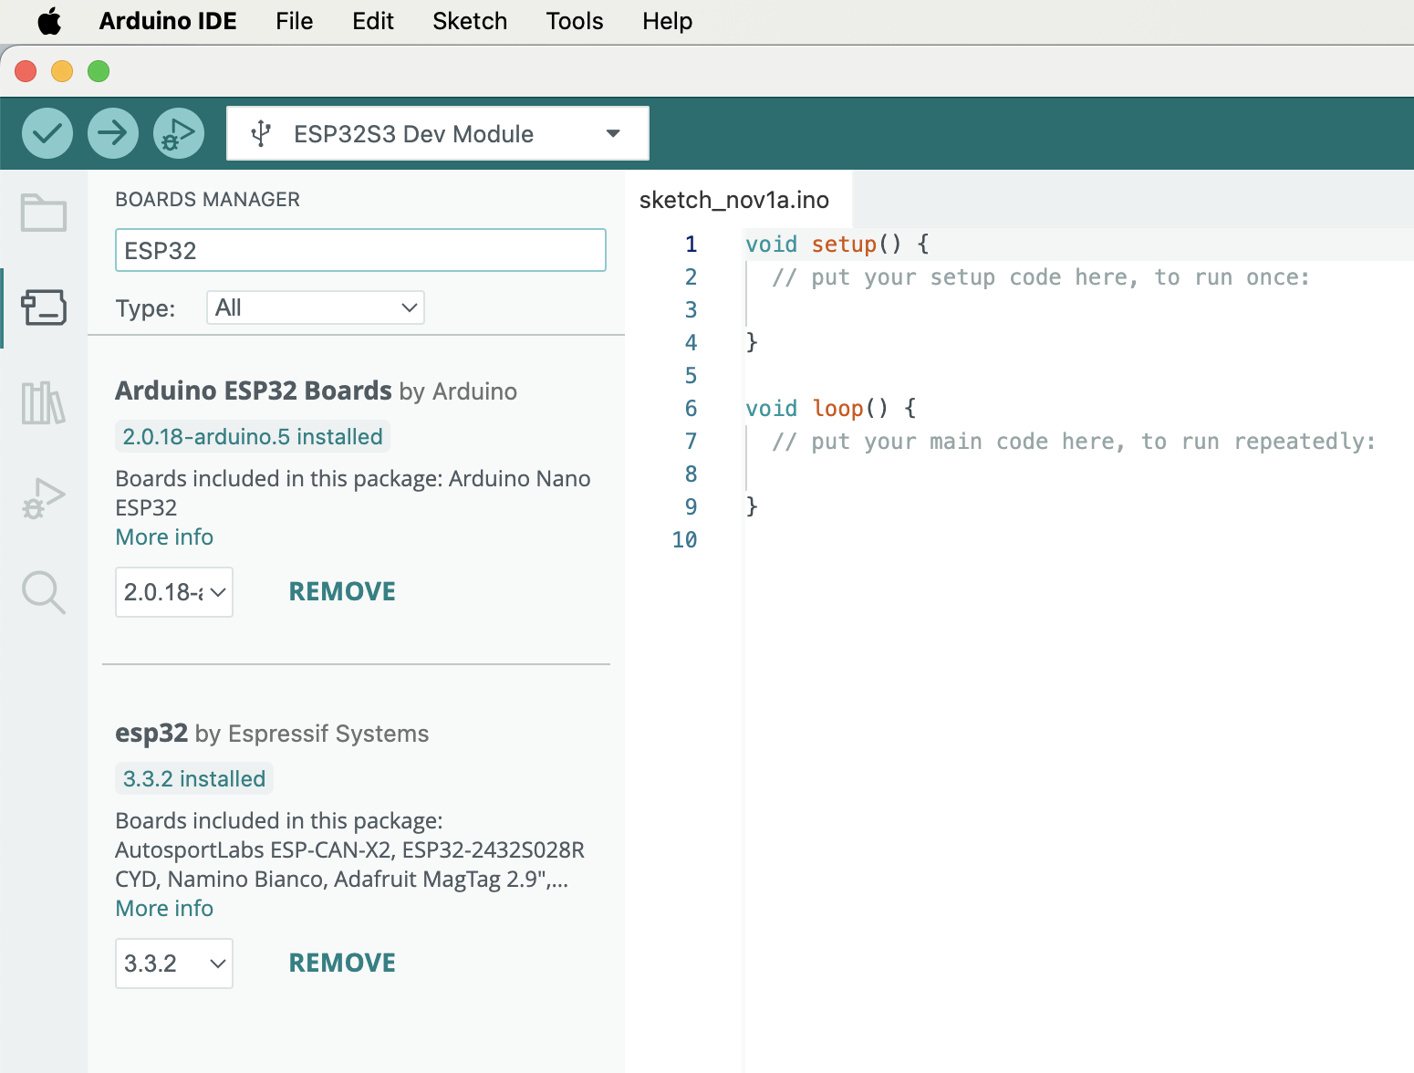The height and width of the screenshot is (1073, 1414).
Task: Open More info for Espressif esp32 package
Action: pos(164,909)
